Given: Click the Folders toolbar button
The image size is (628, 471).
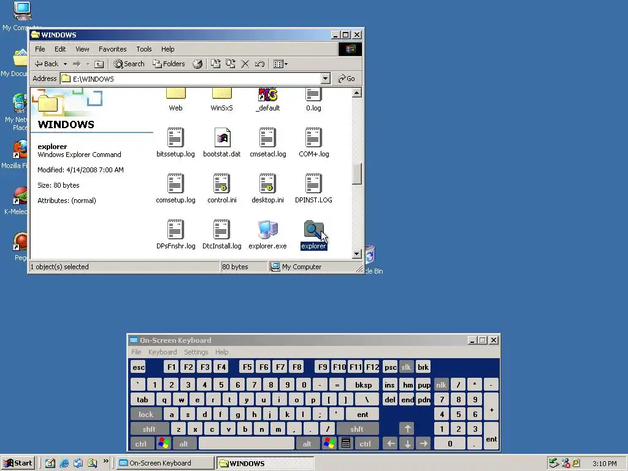Looking at the screenshot, I should click(x=169, y=64).
